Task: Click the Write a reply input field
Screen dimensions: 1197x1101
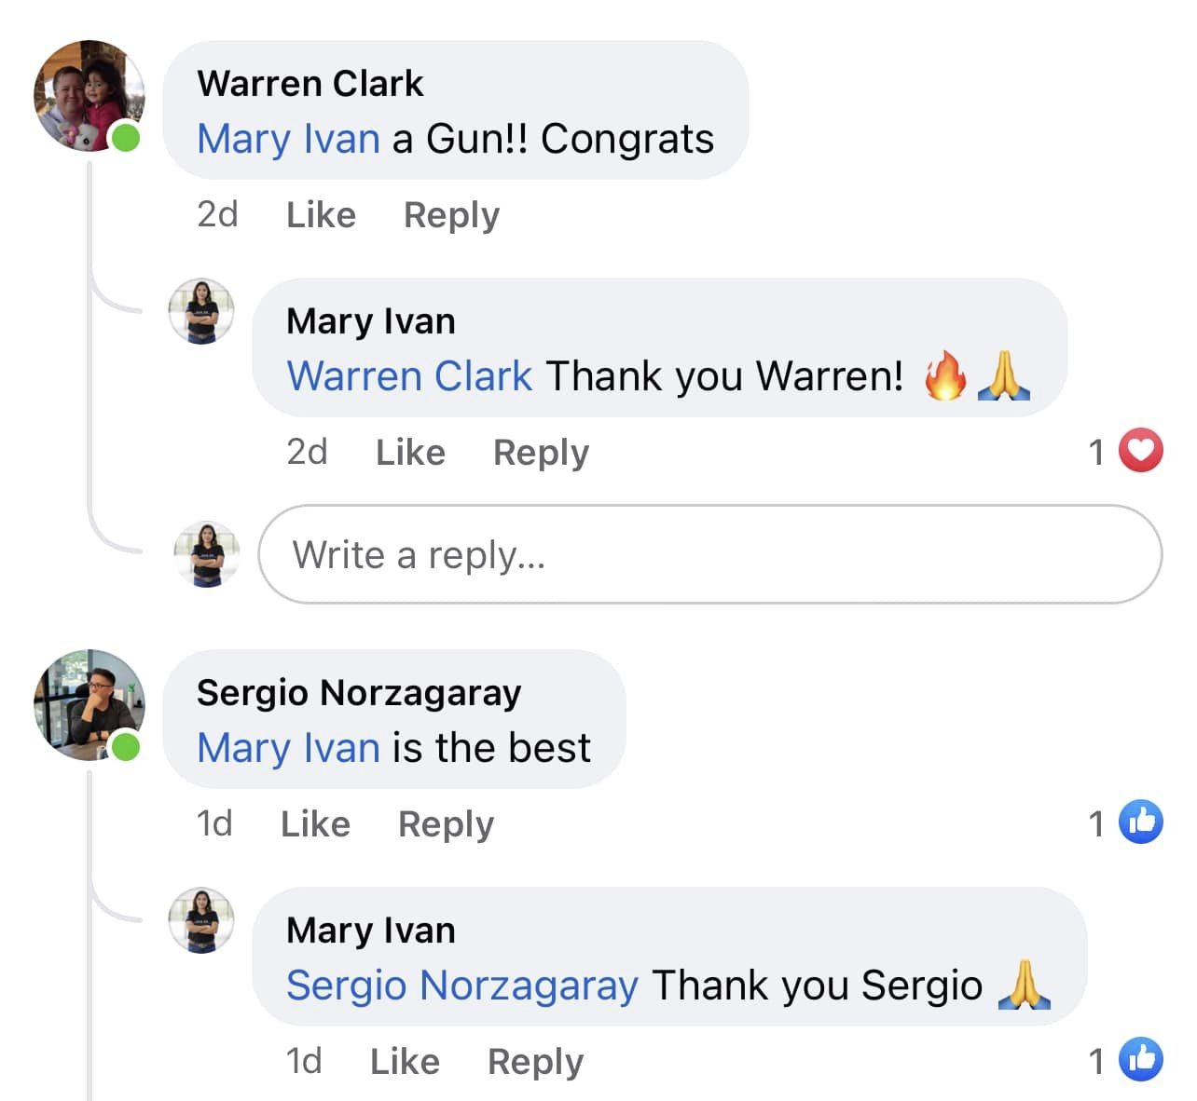Action: pos(710,554)
